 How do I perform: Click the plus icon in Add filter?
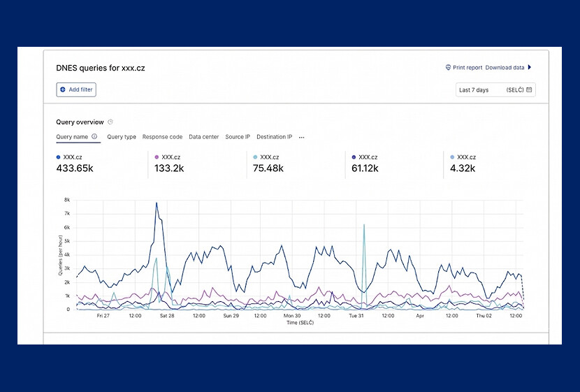(x=63, y=89)
